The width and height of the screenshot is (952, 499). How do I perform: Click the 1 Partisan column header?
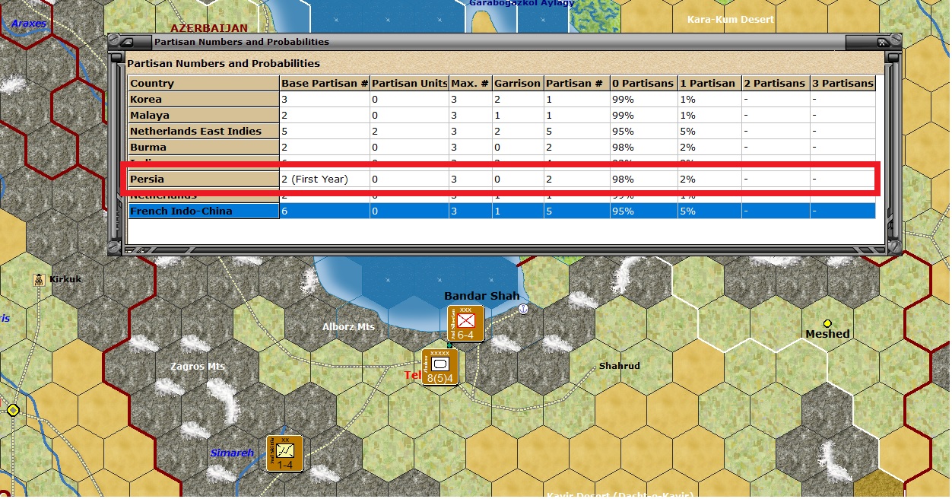[x=709, y=84]
